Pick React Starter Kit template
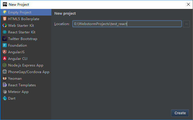The width and height of the screenshot is (193, 120). 26,32
